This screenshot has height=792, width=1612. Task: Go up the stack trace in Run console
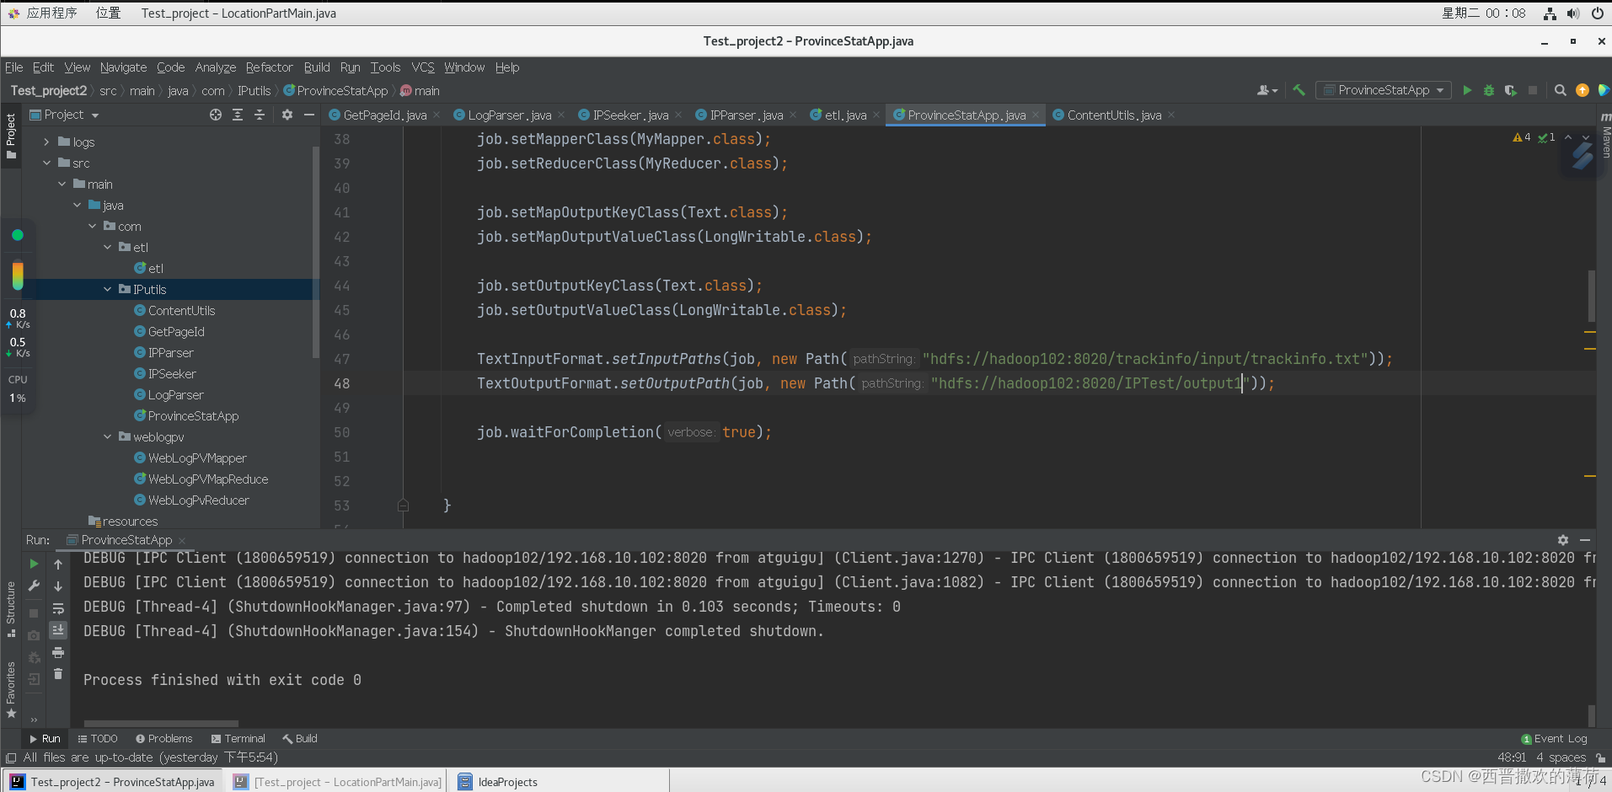coord(58,564)
